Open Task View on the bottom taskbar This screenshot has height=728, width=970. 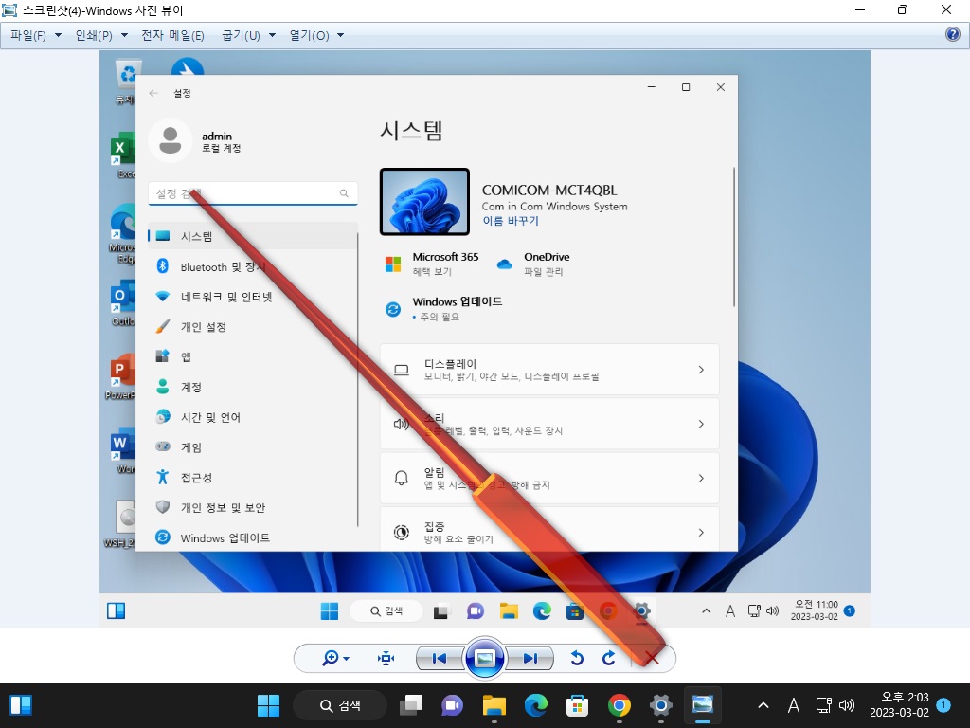(x=411, y=705)
